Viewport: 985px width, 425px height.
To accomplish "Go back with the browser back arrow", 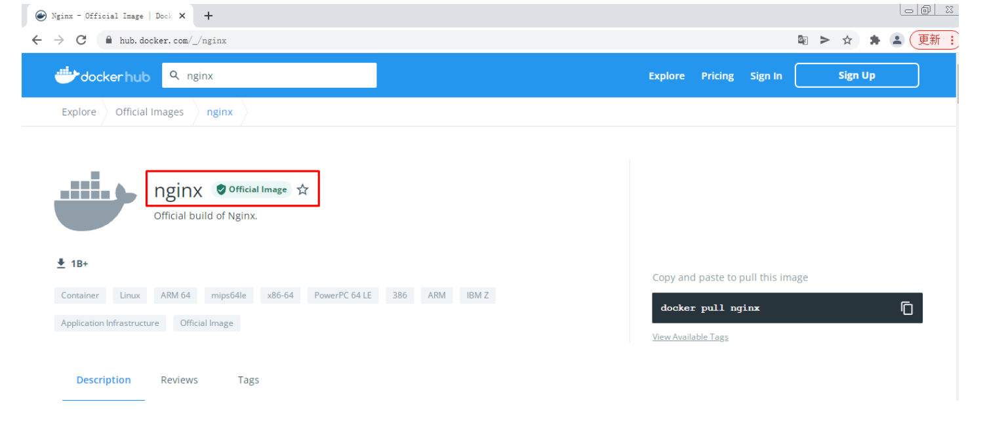I will (37, 40).
